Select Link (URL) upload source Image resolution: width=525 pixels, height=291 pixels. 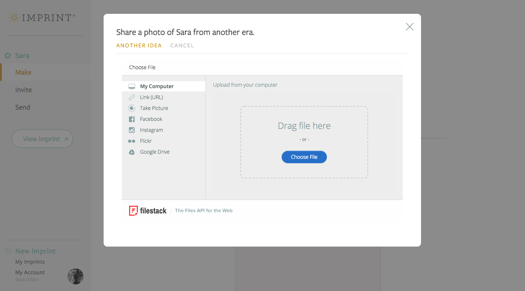point(164,97)
